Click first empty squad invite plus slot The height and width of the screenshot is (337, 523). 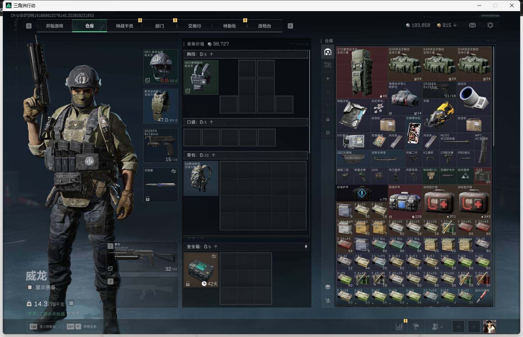458,327
